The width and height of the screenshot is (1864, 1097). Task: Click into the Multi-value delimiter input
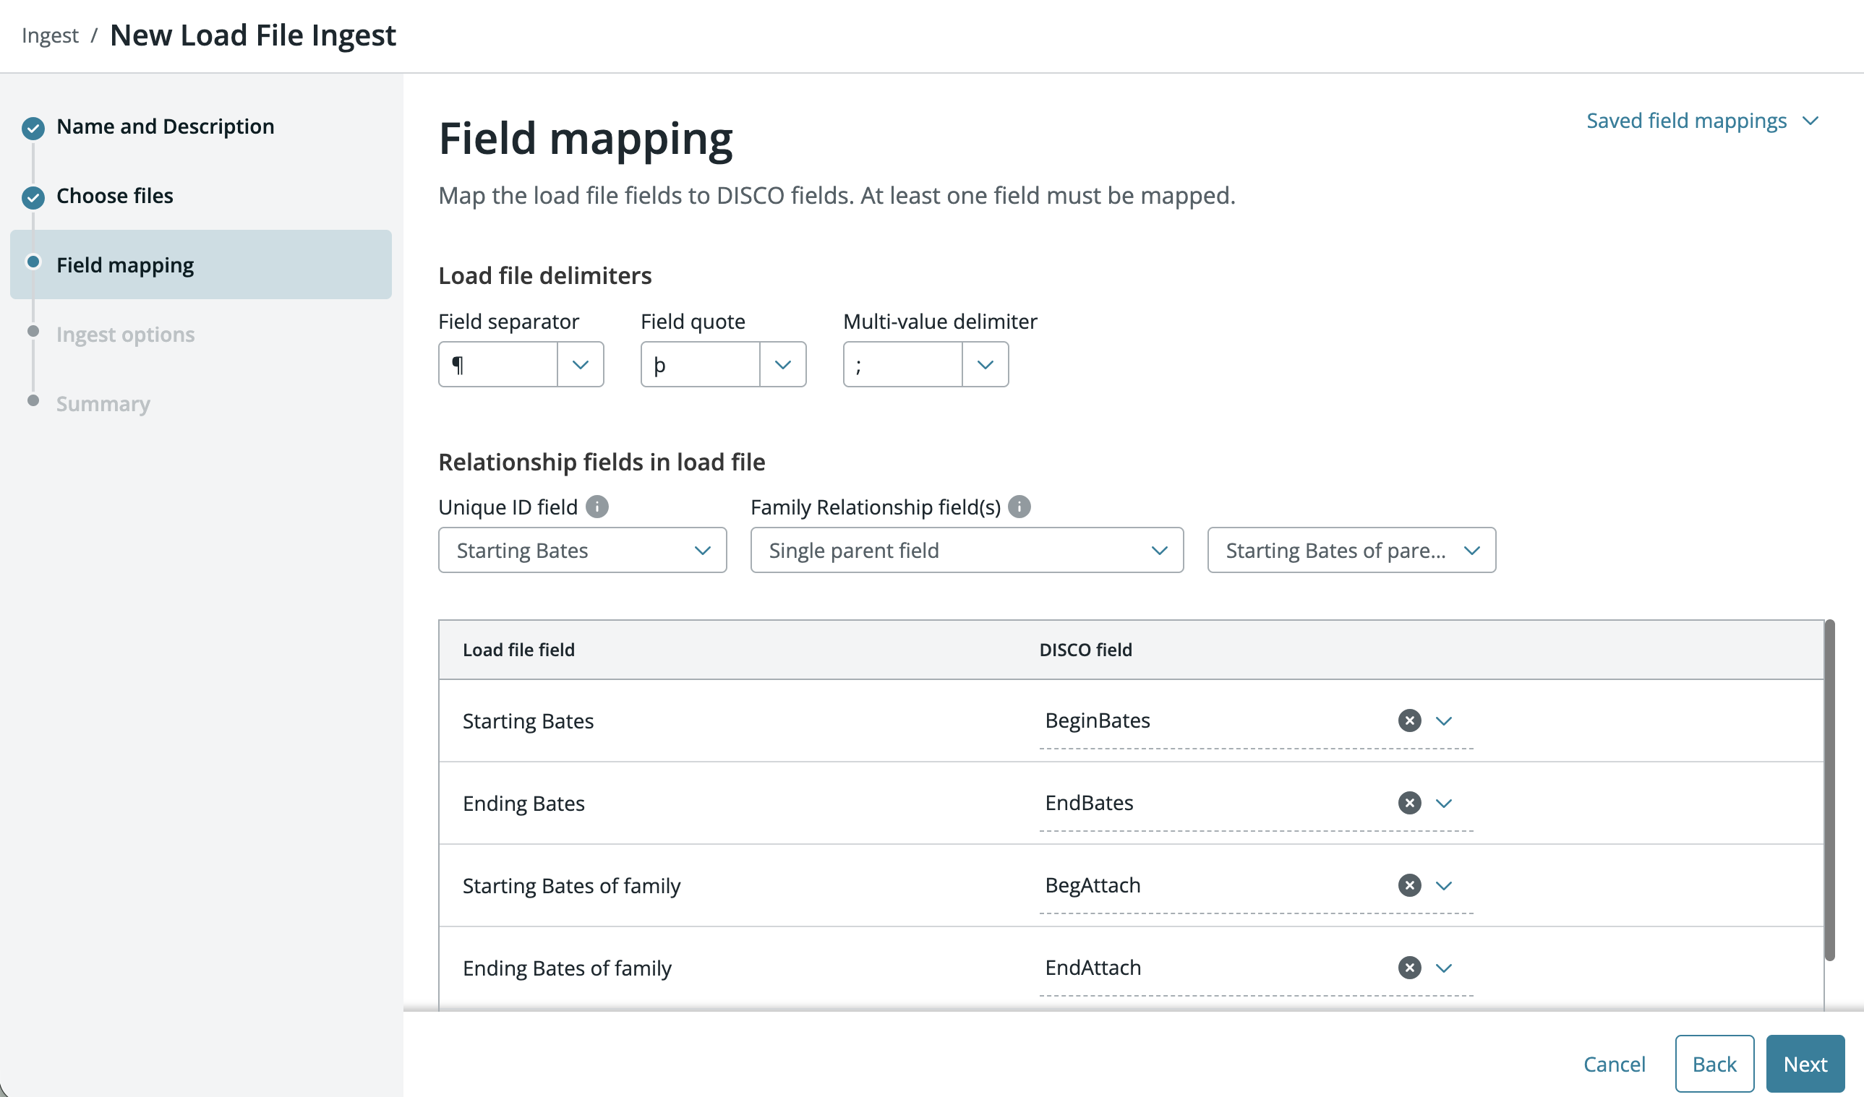(x=903, y=364)
